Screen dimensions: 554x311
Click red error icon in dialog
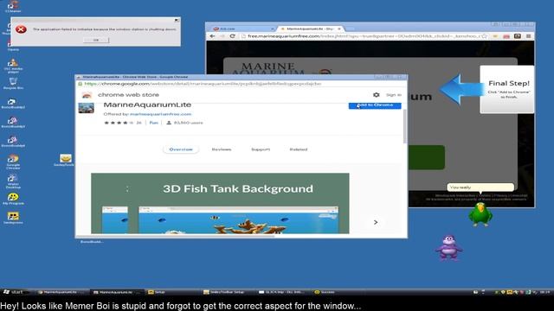pos(21,29)
